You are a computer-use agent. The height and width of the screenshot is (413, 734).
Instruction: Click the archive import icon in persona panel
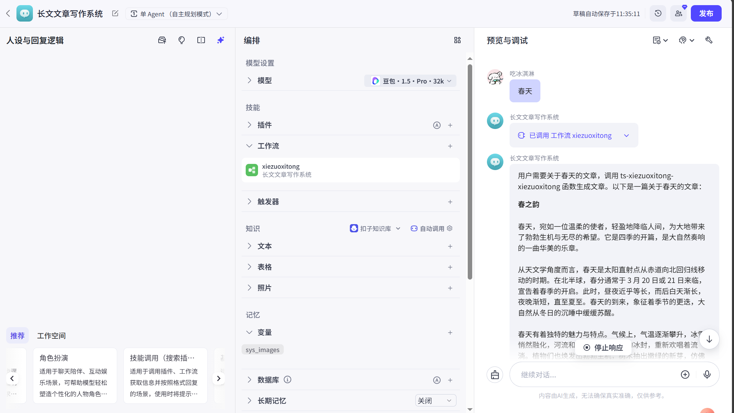tap(162, 40)
